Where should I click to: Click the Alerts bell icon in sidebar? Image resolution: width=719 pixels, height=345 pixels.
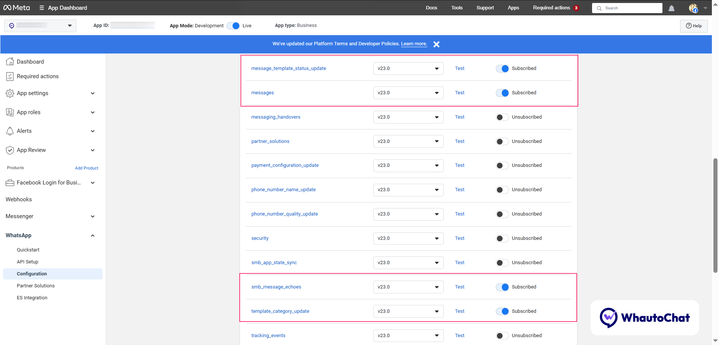(10, 131)
